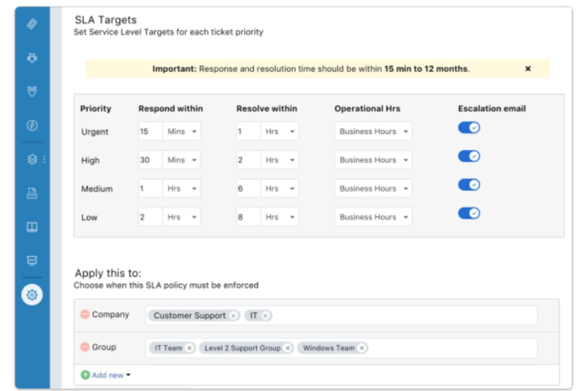The image size is (587, 391).
Task: Click inside the Company tags field
Action: [x=341, y=316]
